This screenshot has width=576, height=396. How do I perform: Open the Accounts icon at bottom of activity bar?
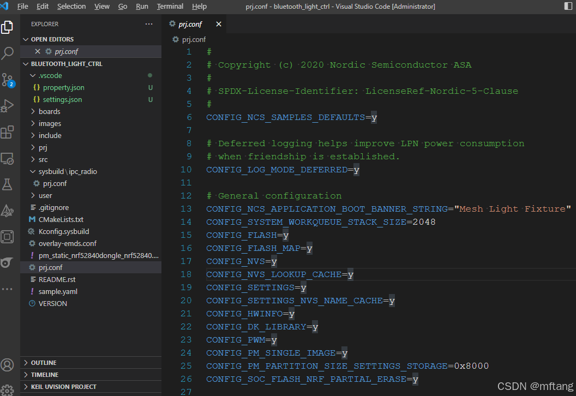(x=7, y=364)
